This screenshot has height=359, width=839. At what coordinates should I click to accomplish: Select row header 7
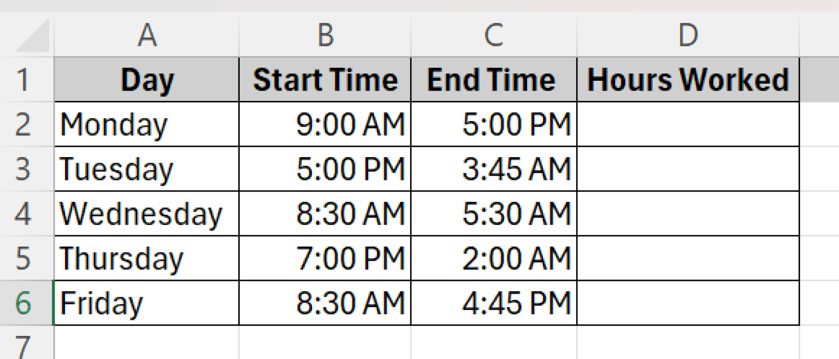click(25, 344)
